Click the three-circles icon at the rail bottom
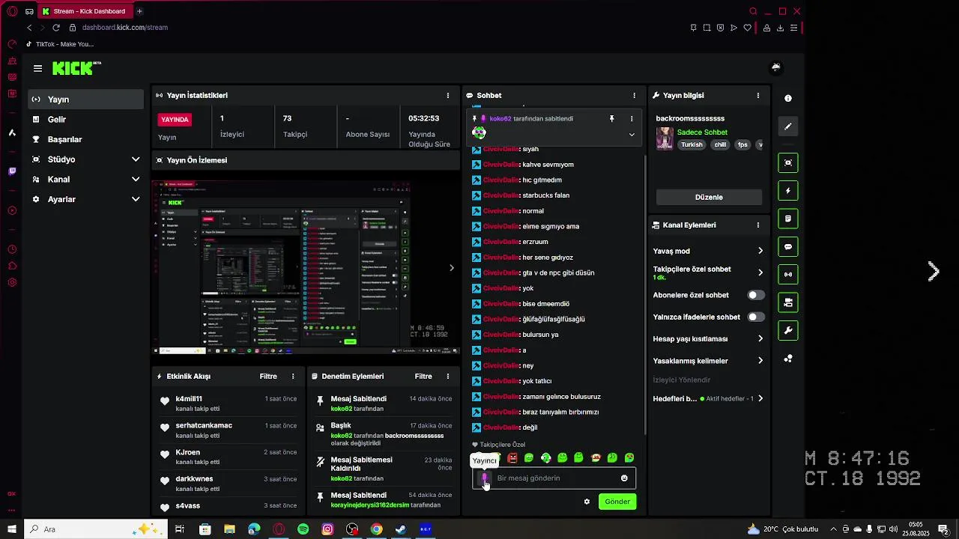The image size is (959, 539). (x=787, y=359)
